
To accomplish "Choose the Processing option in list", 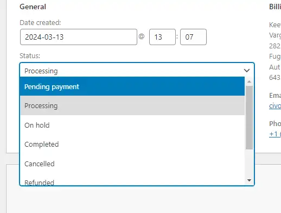I will tap(132, 105).
